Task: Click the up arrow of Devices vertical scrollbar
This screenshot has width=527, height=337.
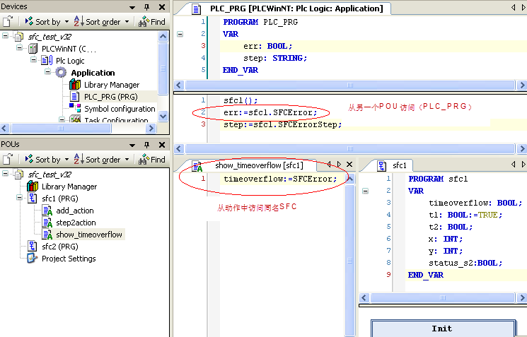Action: (x=163, y=36)
